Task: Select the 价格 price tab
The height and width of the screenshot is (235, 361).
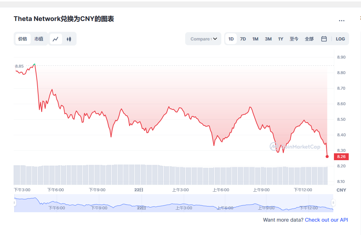Action: pyautogui.click(x=23, y=39)
